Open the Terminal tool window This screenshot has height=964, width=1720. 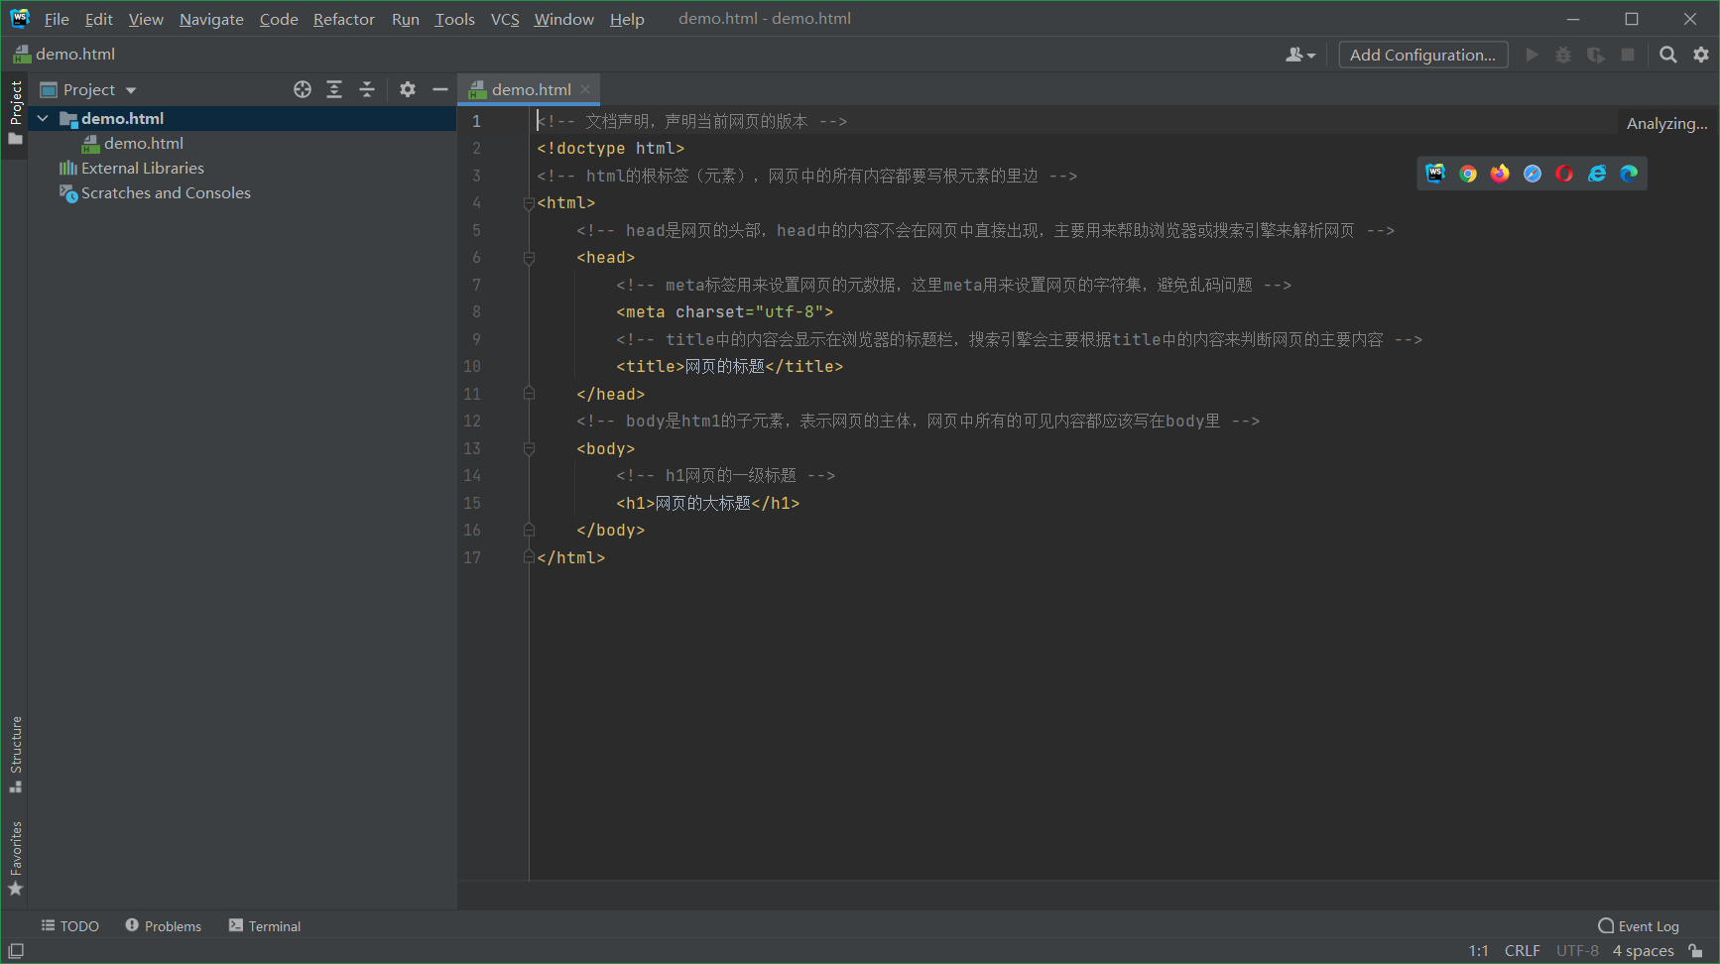point(265,925)
